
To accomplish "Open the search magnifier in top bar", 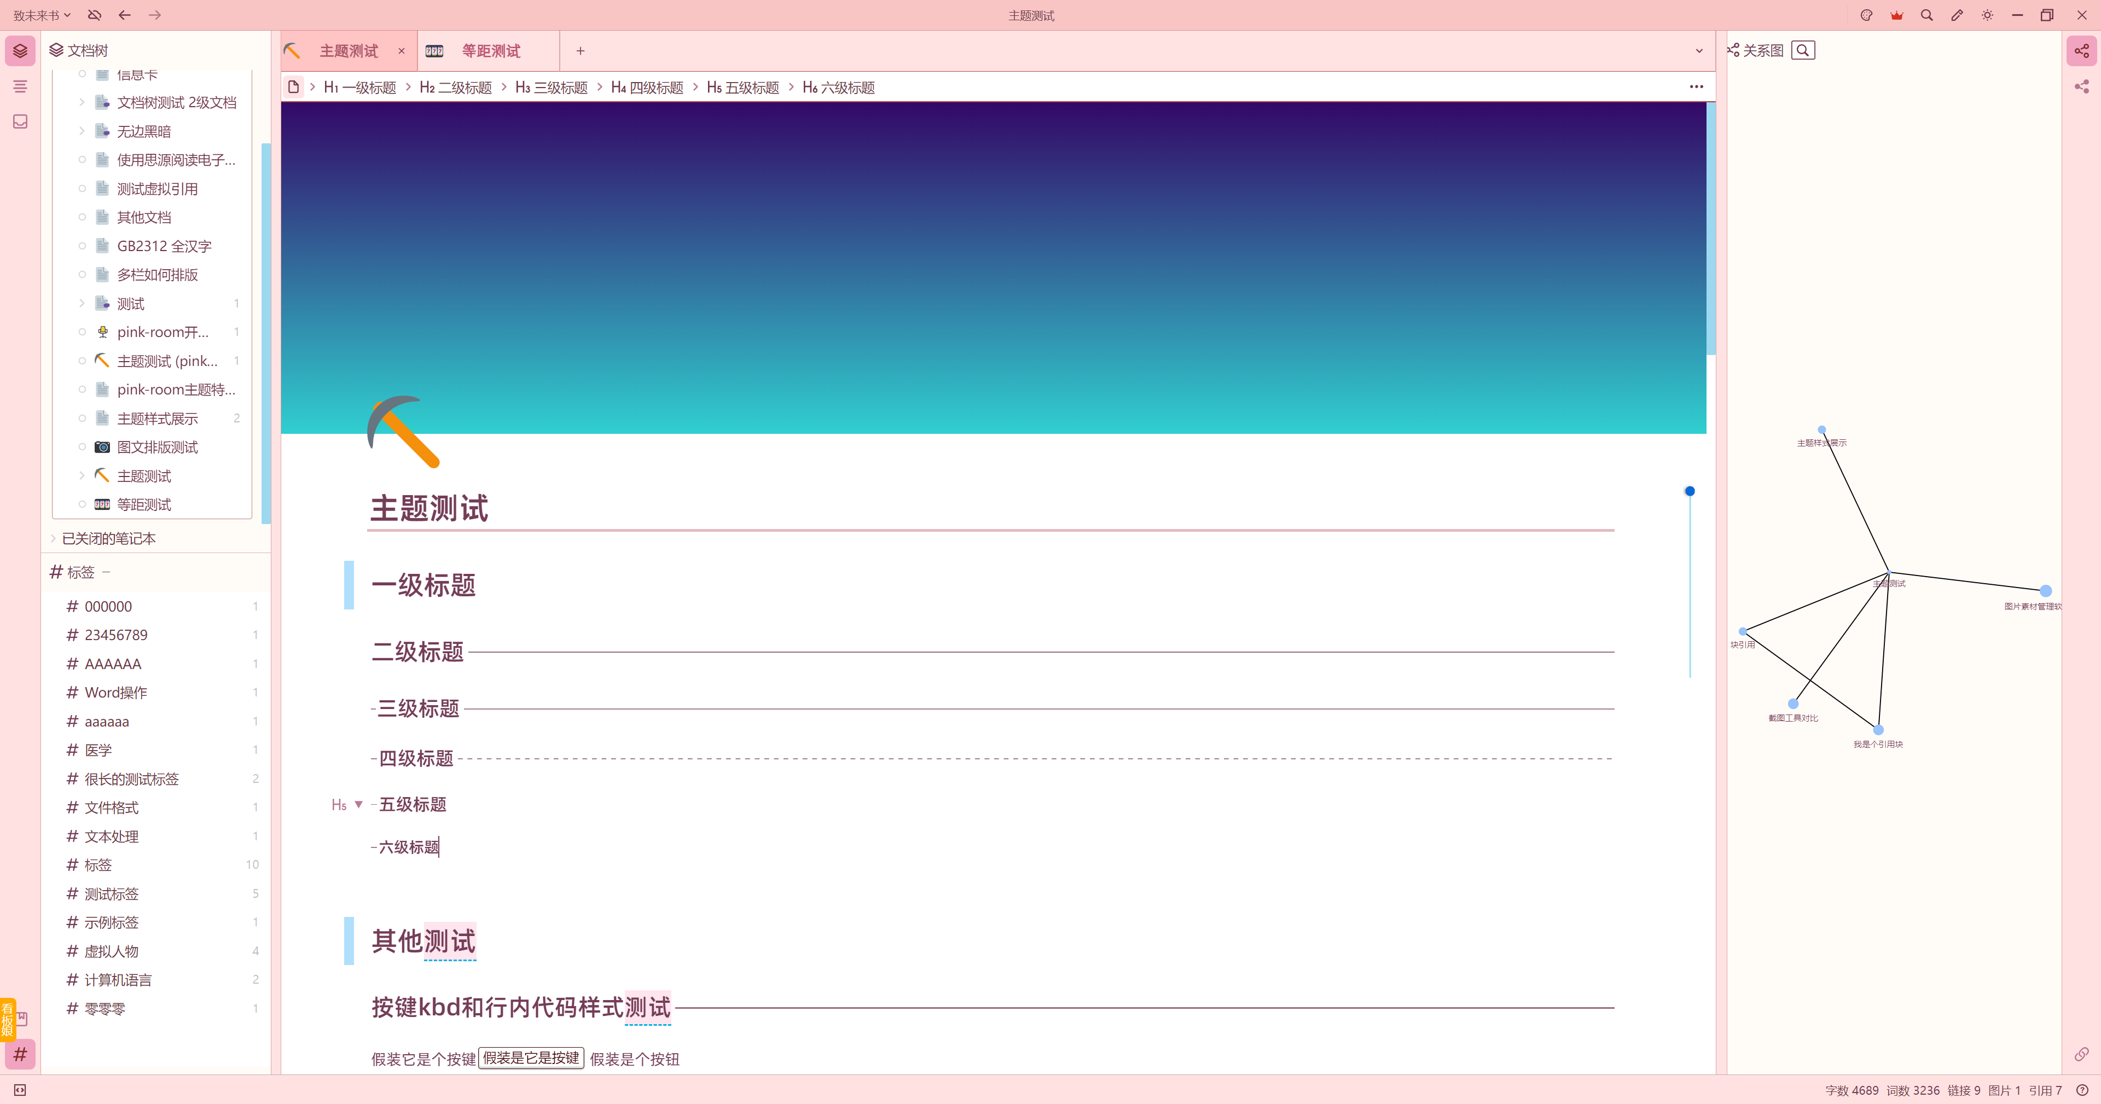I will 1926,15.
